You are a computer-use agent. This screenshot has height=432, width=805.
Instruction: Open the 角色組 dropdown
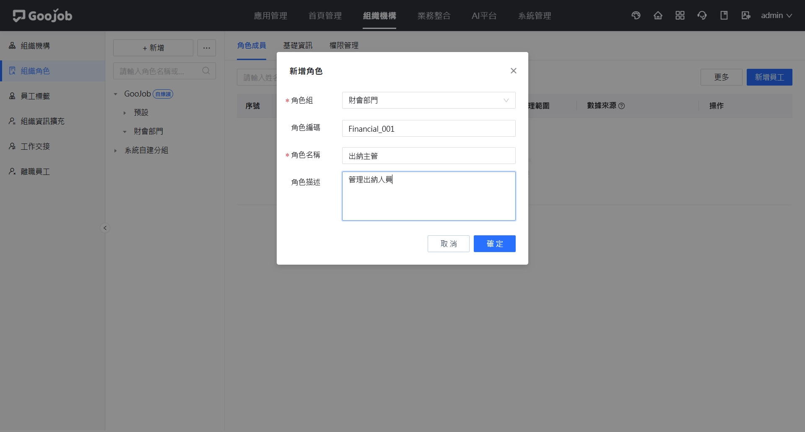pyautogui.click(x=428, y=100)
